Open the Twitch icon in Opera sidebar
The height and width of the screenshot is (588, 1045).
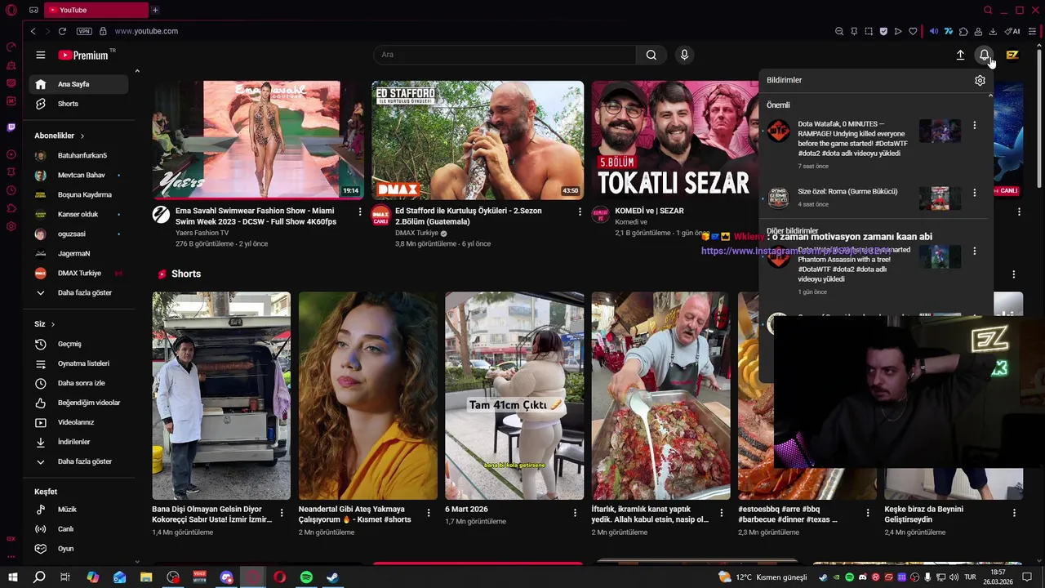click(x=11, y=127)
